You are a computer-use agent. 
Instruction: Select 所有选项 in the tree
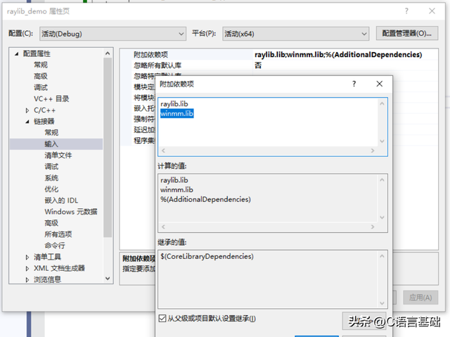(58, 234)
